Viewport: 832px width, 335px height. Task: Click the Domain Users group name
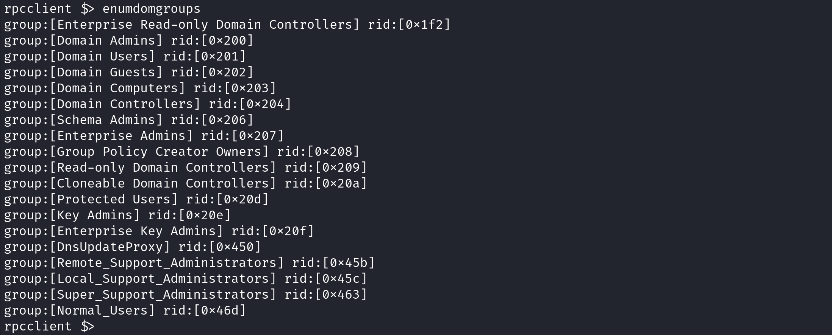[102, 56]
